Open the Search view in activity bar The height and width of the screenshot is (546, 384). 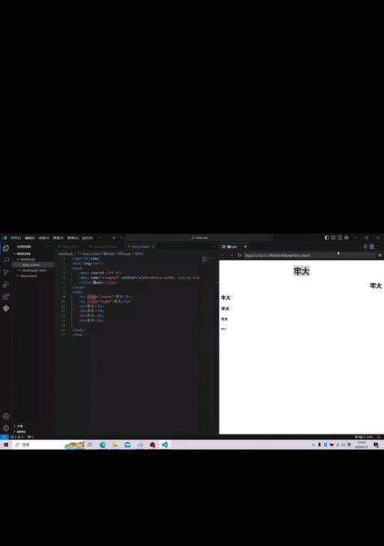point(6,260)
